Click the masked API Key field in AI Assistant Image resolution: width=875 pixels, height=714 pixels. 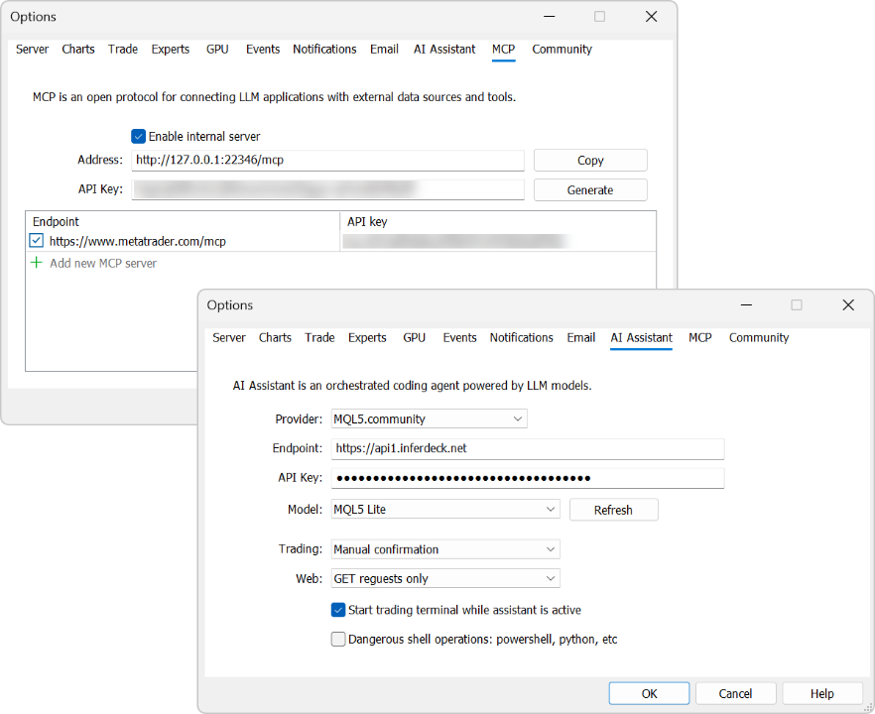pyautogui.click(x=528, y=478)
